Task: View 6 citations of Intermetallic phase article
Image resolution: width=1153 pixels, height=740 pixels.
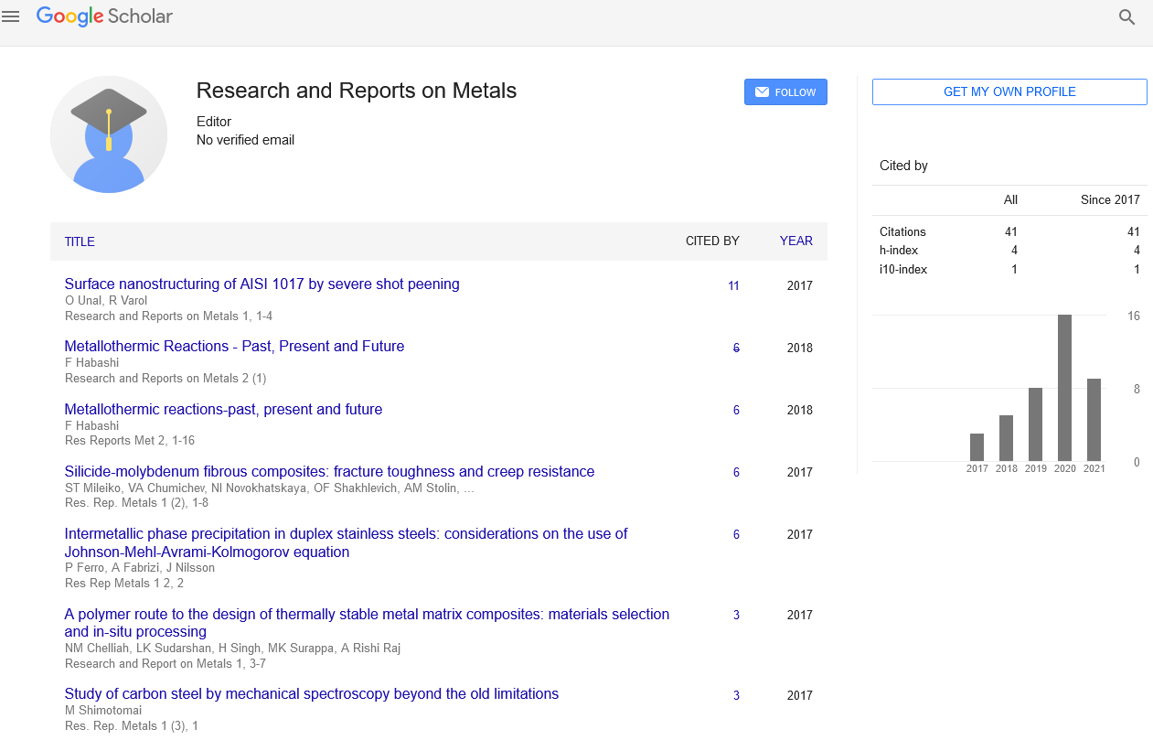Action: [736, 535]
